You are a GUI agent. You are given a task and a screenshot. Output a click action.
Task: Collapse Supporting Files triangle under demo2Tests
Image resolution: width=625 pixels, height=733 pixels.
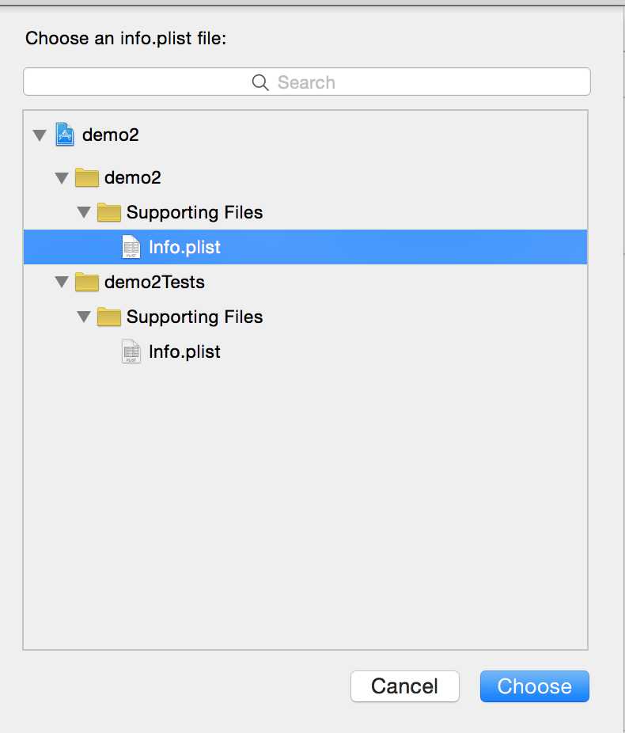(84, 317)
